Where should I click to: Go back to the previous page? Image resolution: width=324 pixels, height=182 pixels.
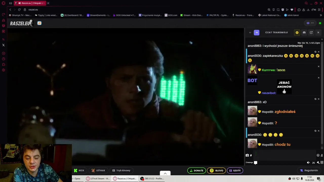point(10,10)
